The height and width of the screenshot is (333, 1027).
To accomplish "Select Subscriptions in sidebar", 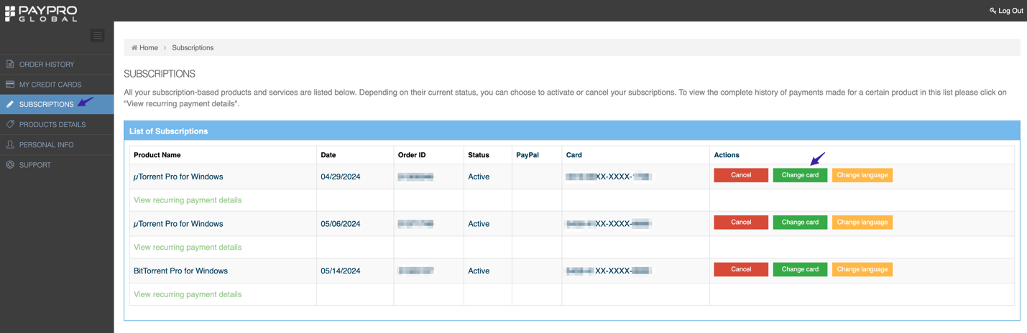I will [x=57, y=104].
